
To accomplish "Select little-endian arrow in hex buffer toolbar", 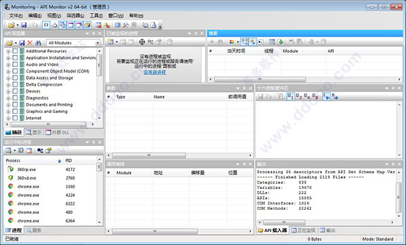I will (x=327, y=97).
